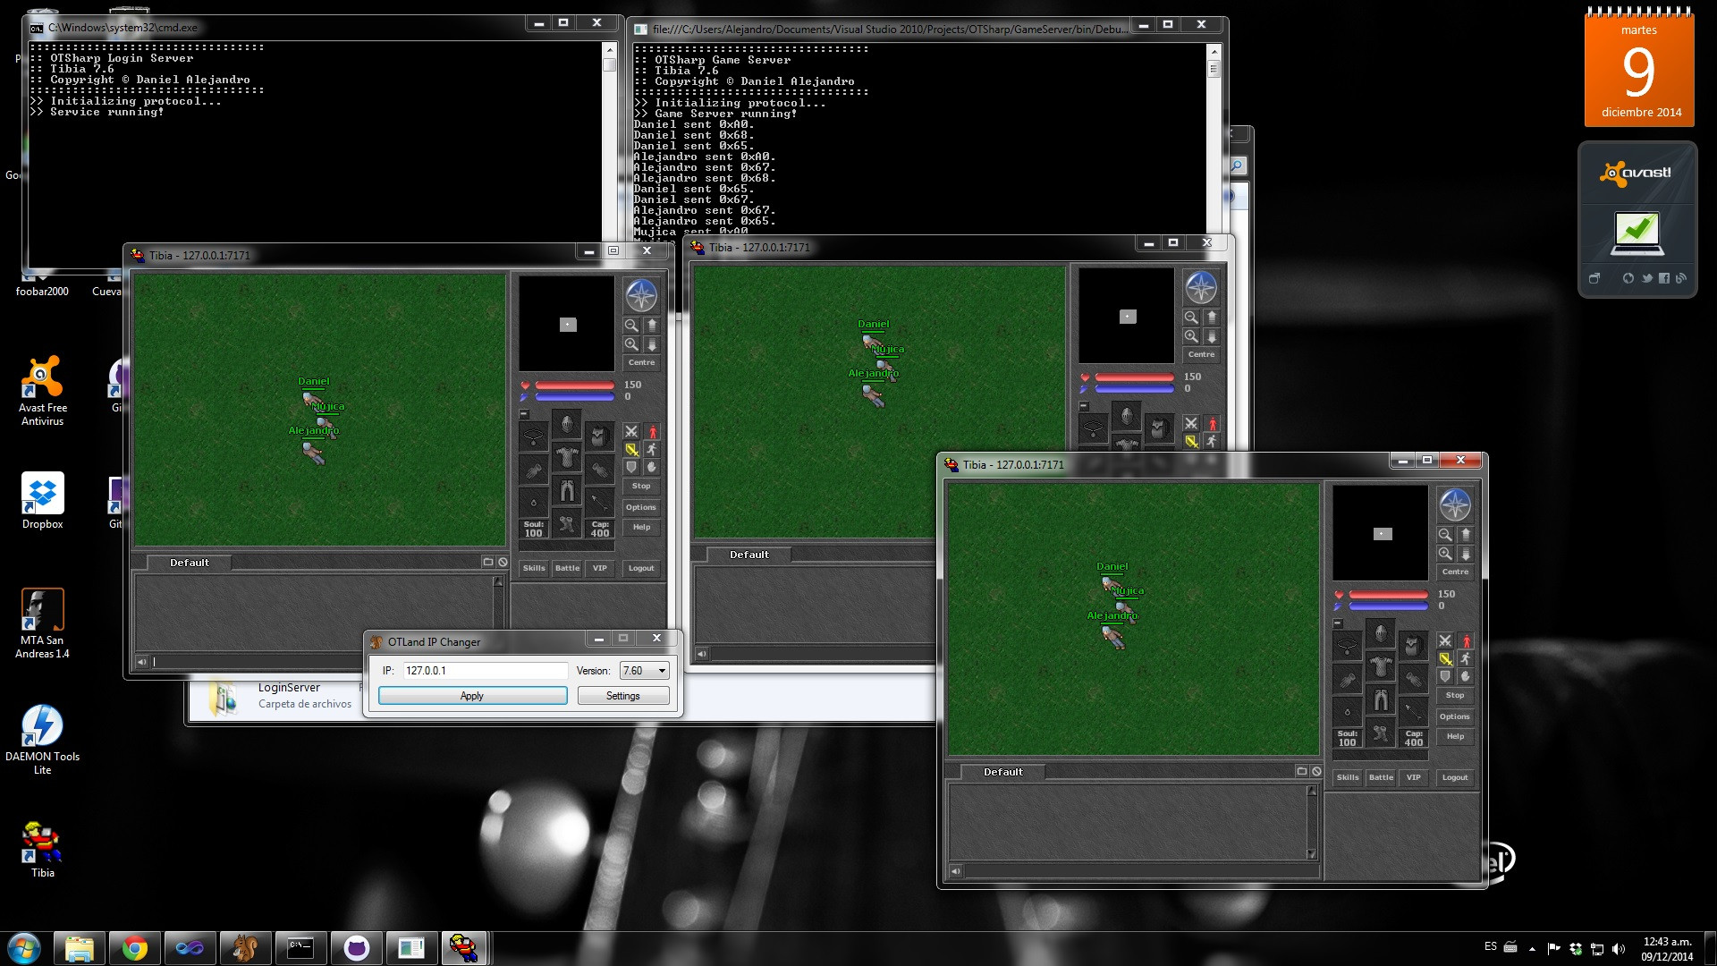This screenshot has width=1717, height=966.
Task: Open the channel list icon in leftmost Tibia console
Action: tap(488, 563)
